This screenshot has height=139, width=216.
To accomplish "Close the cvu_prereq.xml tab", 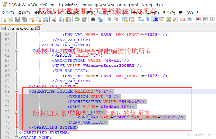I will (x=38, y=28).
